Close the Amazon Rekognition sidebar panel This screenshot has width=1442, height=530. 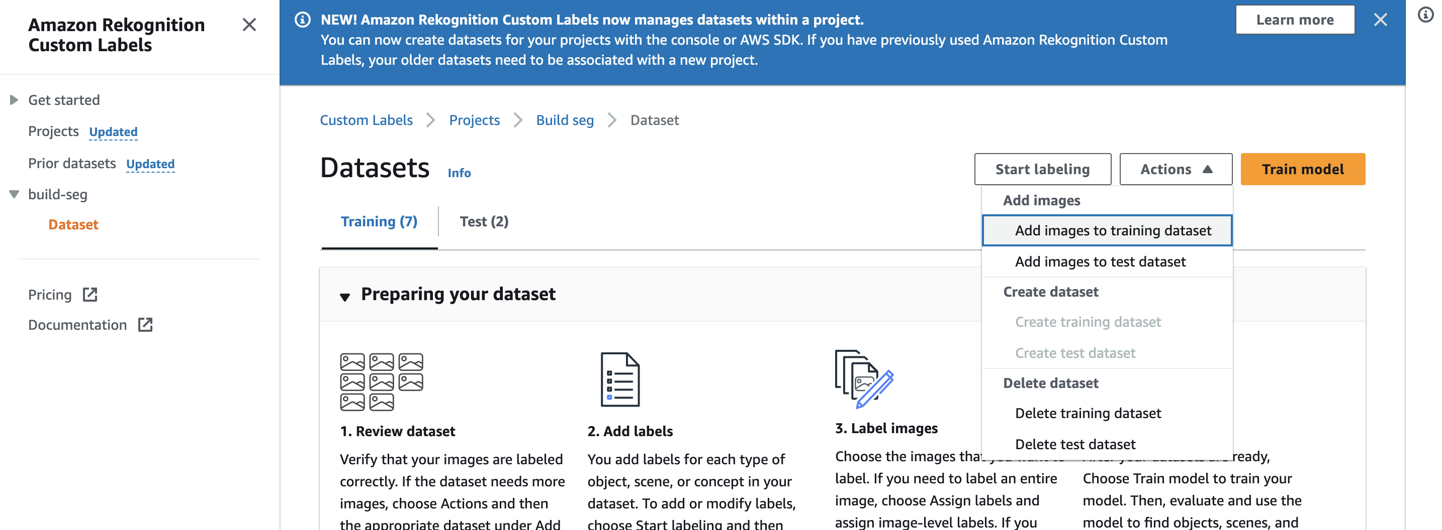[x=249, y=25]
